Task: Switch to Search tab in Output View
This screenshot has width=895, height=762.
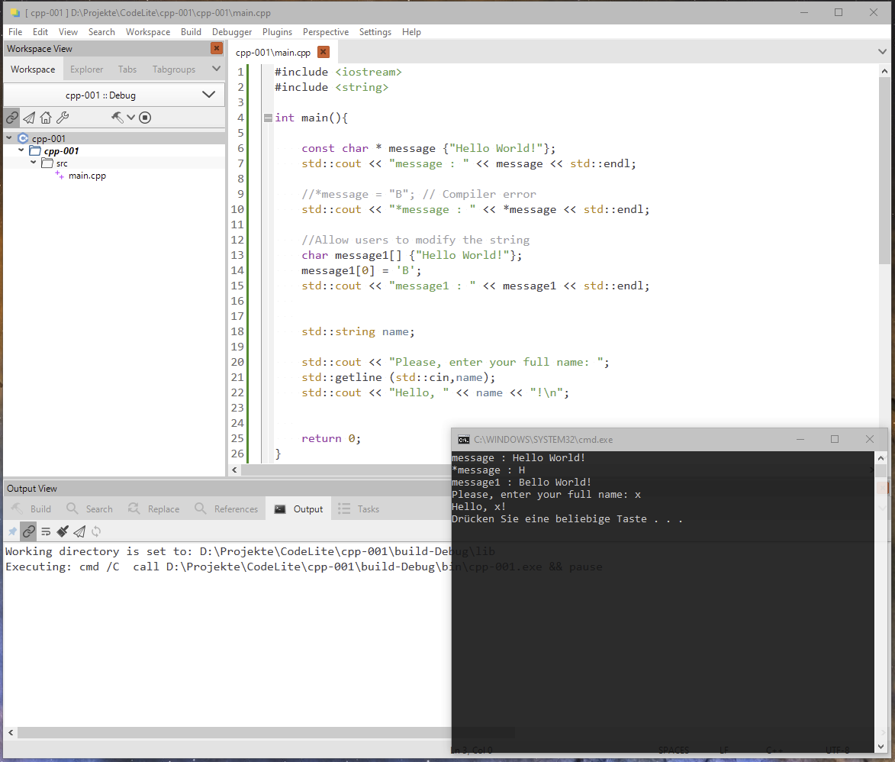Action: click(90, 509)
